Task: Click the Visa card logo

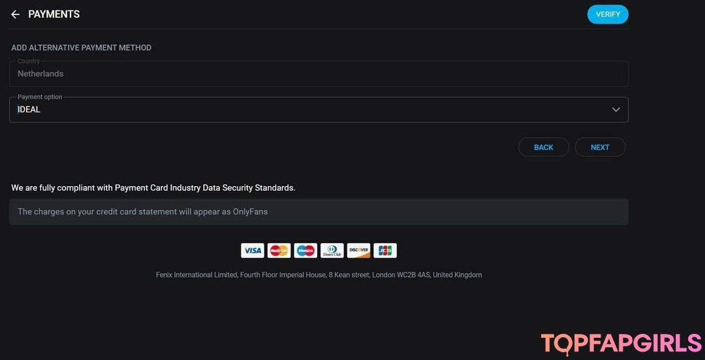Action: click(252, 250)
